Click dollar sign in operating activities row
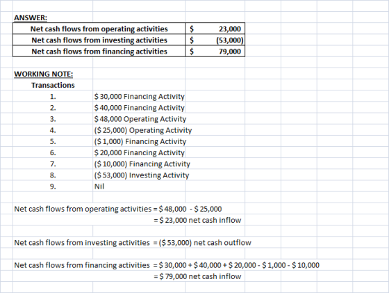The height and width of the screenshot is (293, 389). click(x=192, y=29)
